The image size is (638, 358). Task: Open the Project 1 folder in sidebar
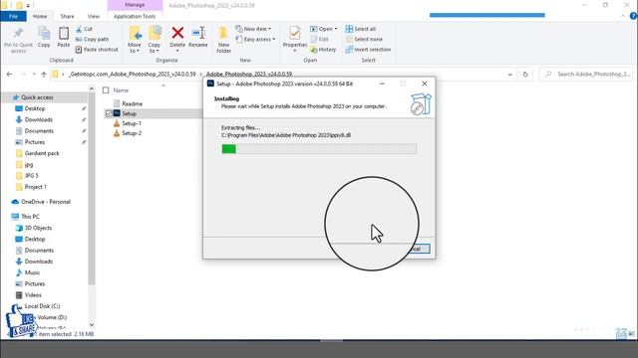click(31, 187)
